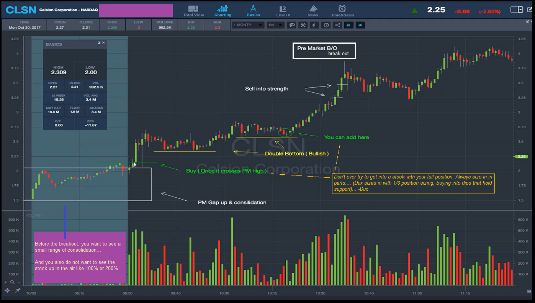The width and height of the screenshot is (535, 303).
Task: Click the MKT CAP 18.8 M value
Action: [53, 110]
